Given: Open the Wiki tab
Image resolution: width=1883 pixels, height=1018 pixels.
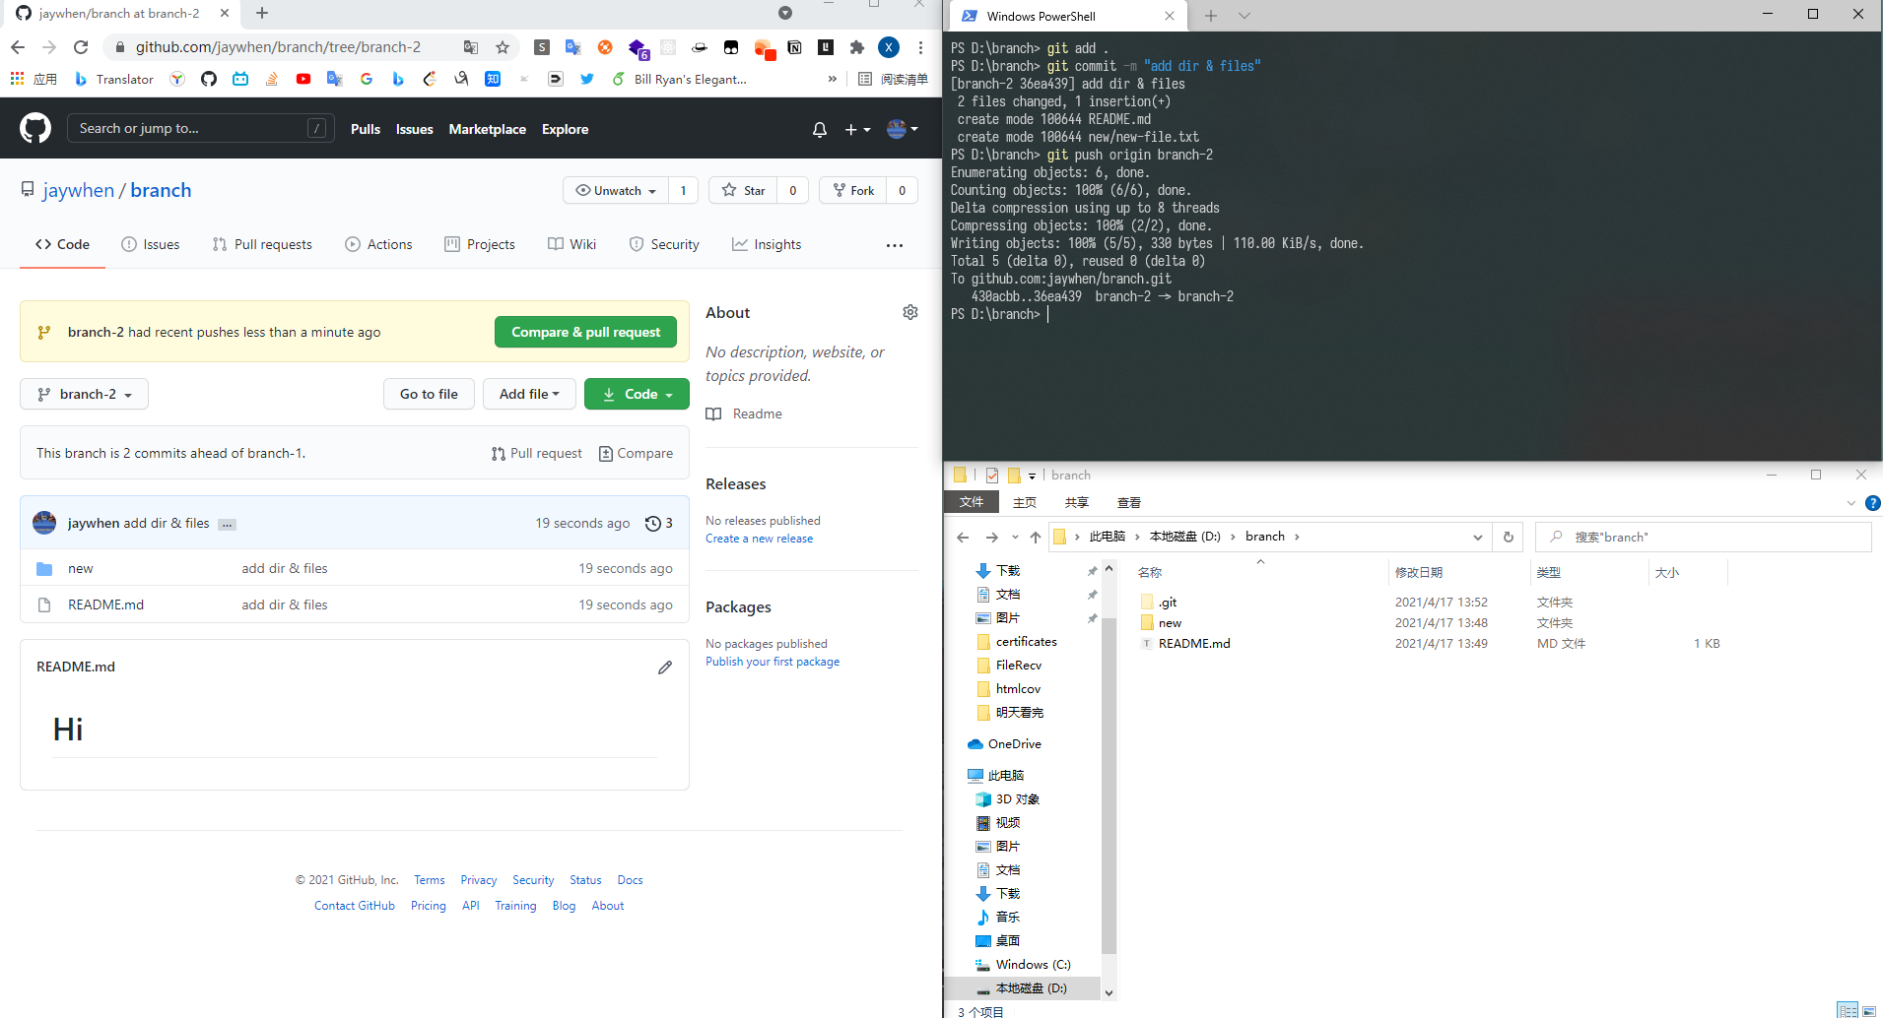Looking at the screenshot, I should point(572,244).
